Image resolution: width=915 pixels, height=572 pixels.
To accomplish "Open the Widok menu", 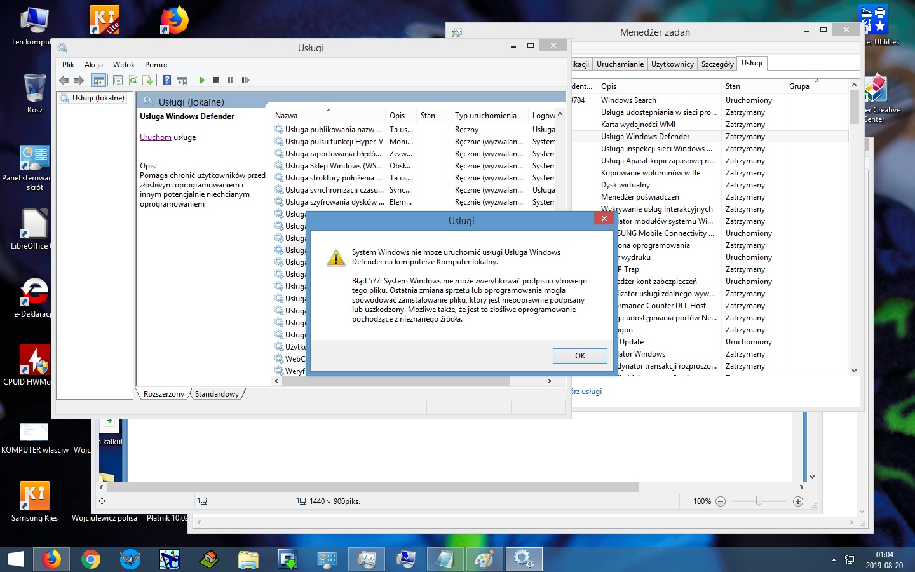I will 124,65.
